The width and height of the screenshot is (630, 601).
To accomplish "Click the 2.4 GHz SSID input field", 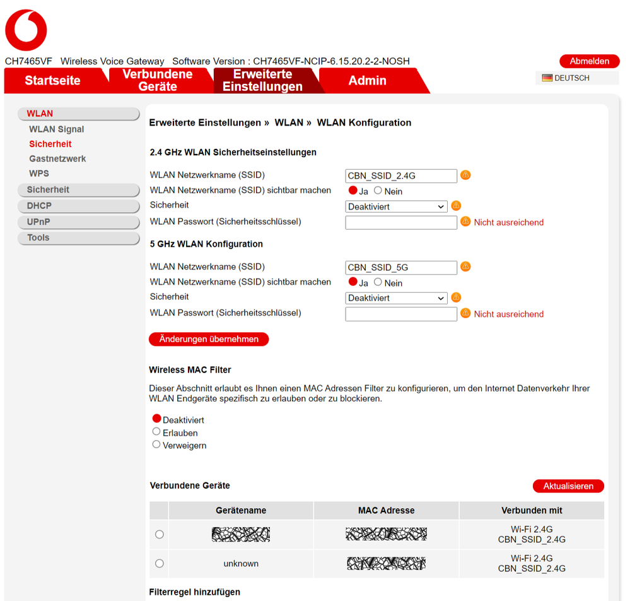I will click(401, 176).
